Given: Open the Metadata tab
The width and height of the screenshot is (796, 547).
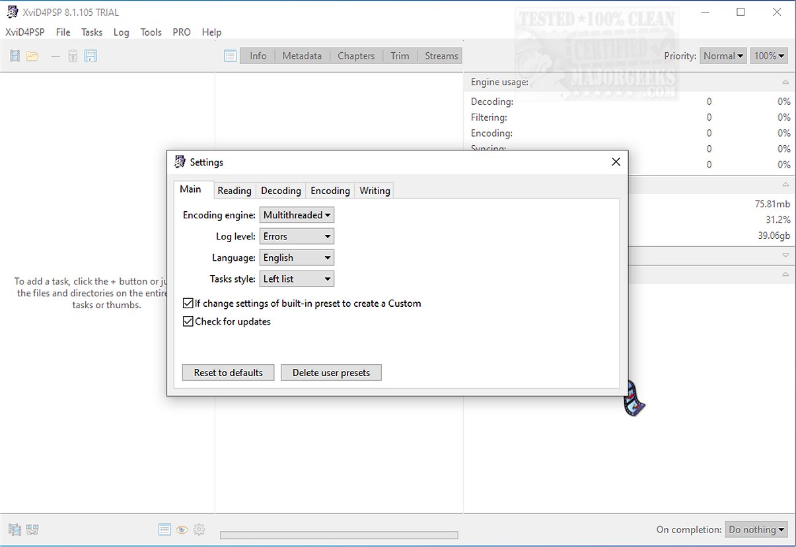Looking at the screenshot, I should [302, 56].
